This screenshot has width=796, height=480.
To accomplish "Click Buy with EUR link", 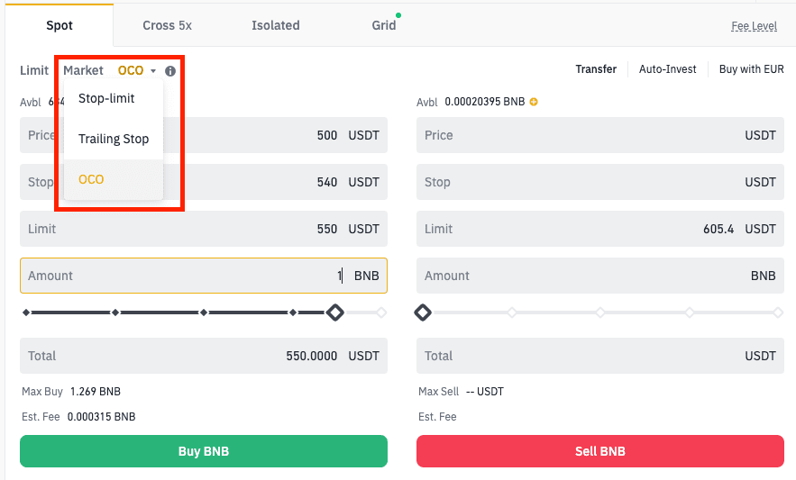I will pyautogui.click(x=752, y=68).
